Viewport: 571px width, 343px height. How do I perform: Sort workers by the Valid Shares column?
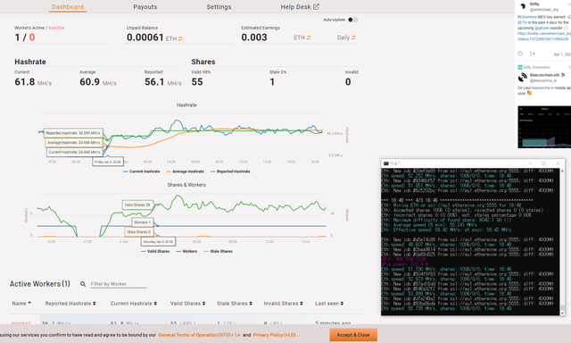pos(187,304)
